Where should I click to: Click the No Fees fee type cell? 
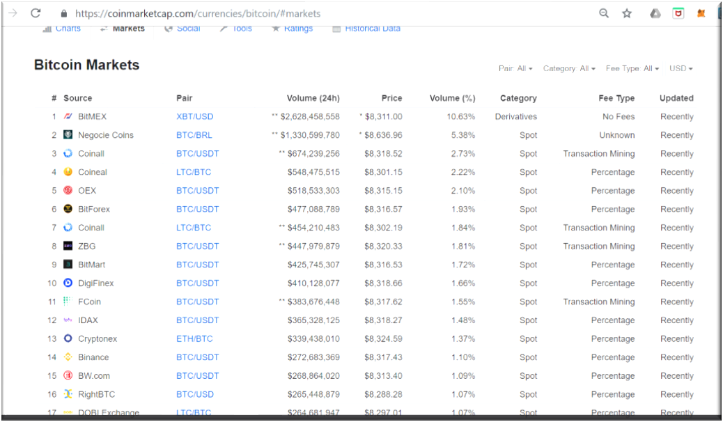619,117
